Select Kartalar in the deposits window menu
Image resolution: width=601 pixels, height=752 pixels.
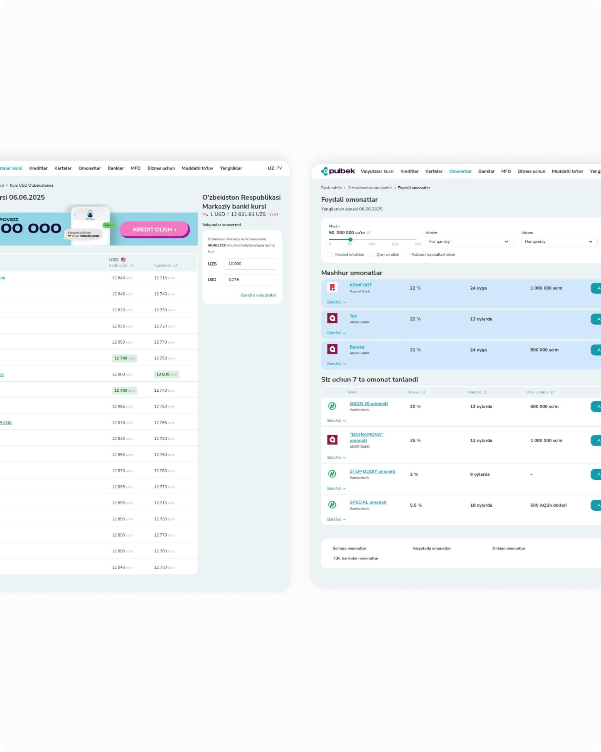point(434,171)
